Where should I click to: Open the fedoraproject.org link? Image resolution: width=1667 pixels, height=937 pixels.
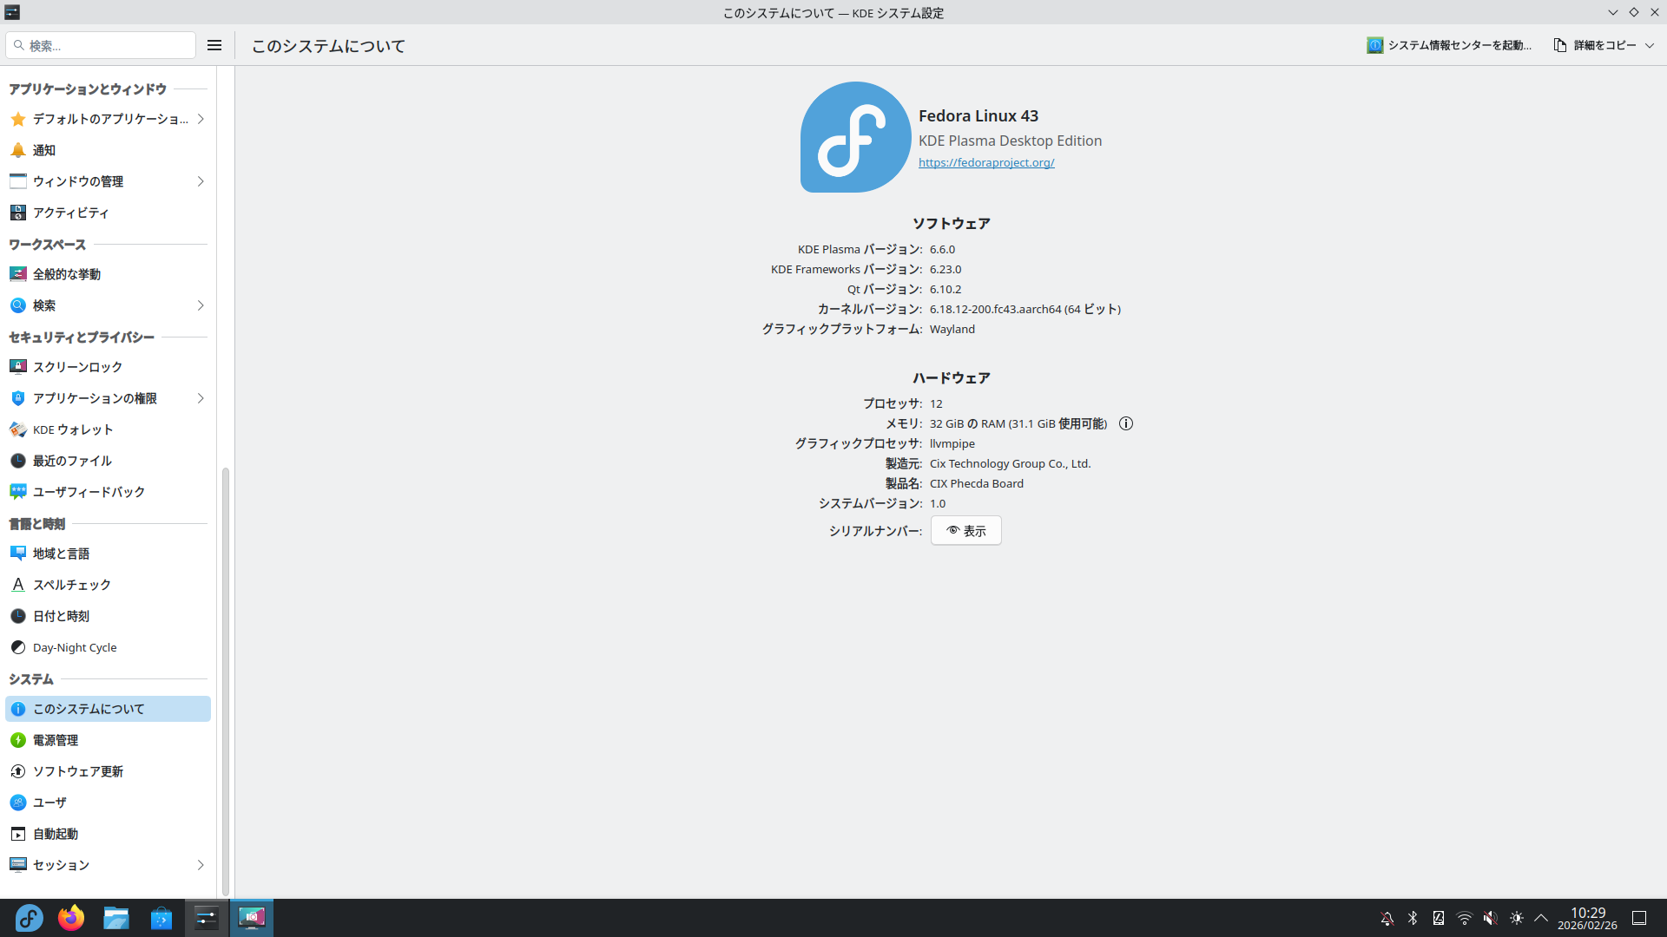pos(986,162)
